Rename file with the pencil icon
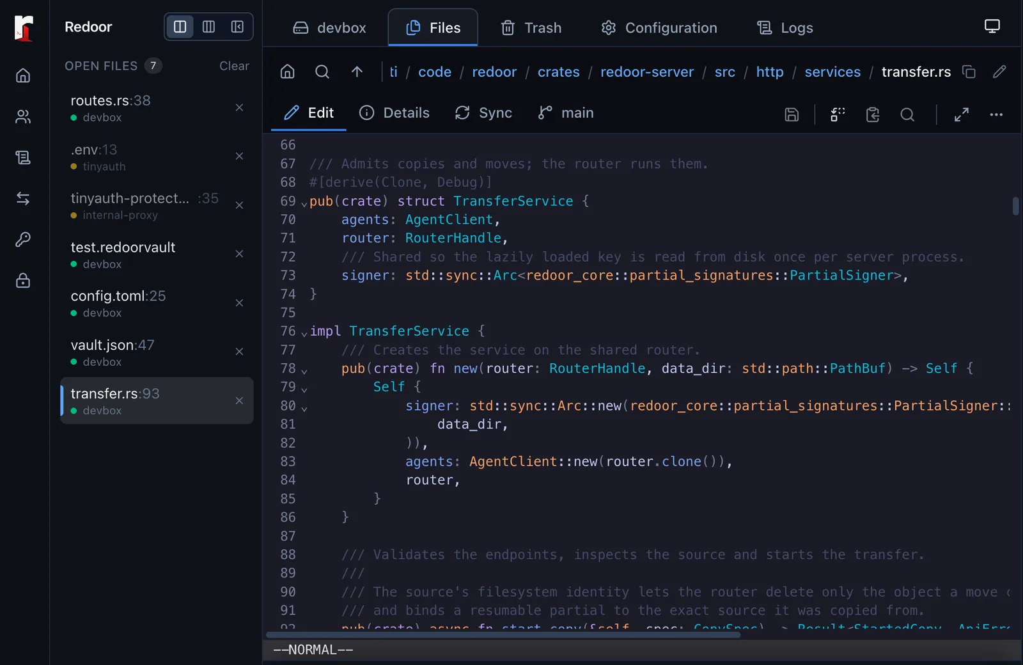 999,72
